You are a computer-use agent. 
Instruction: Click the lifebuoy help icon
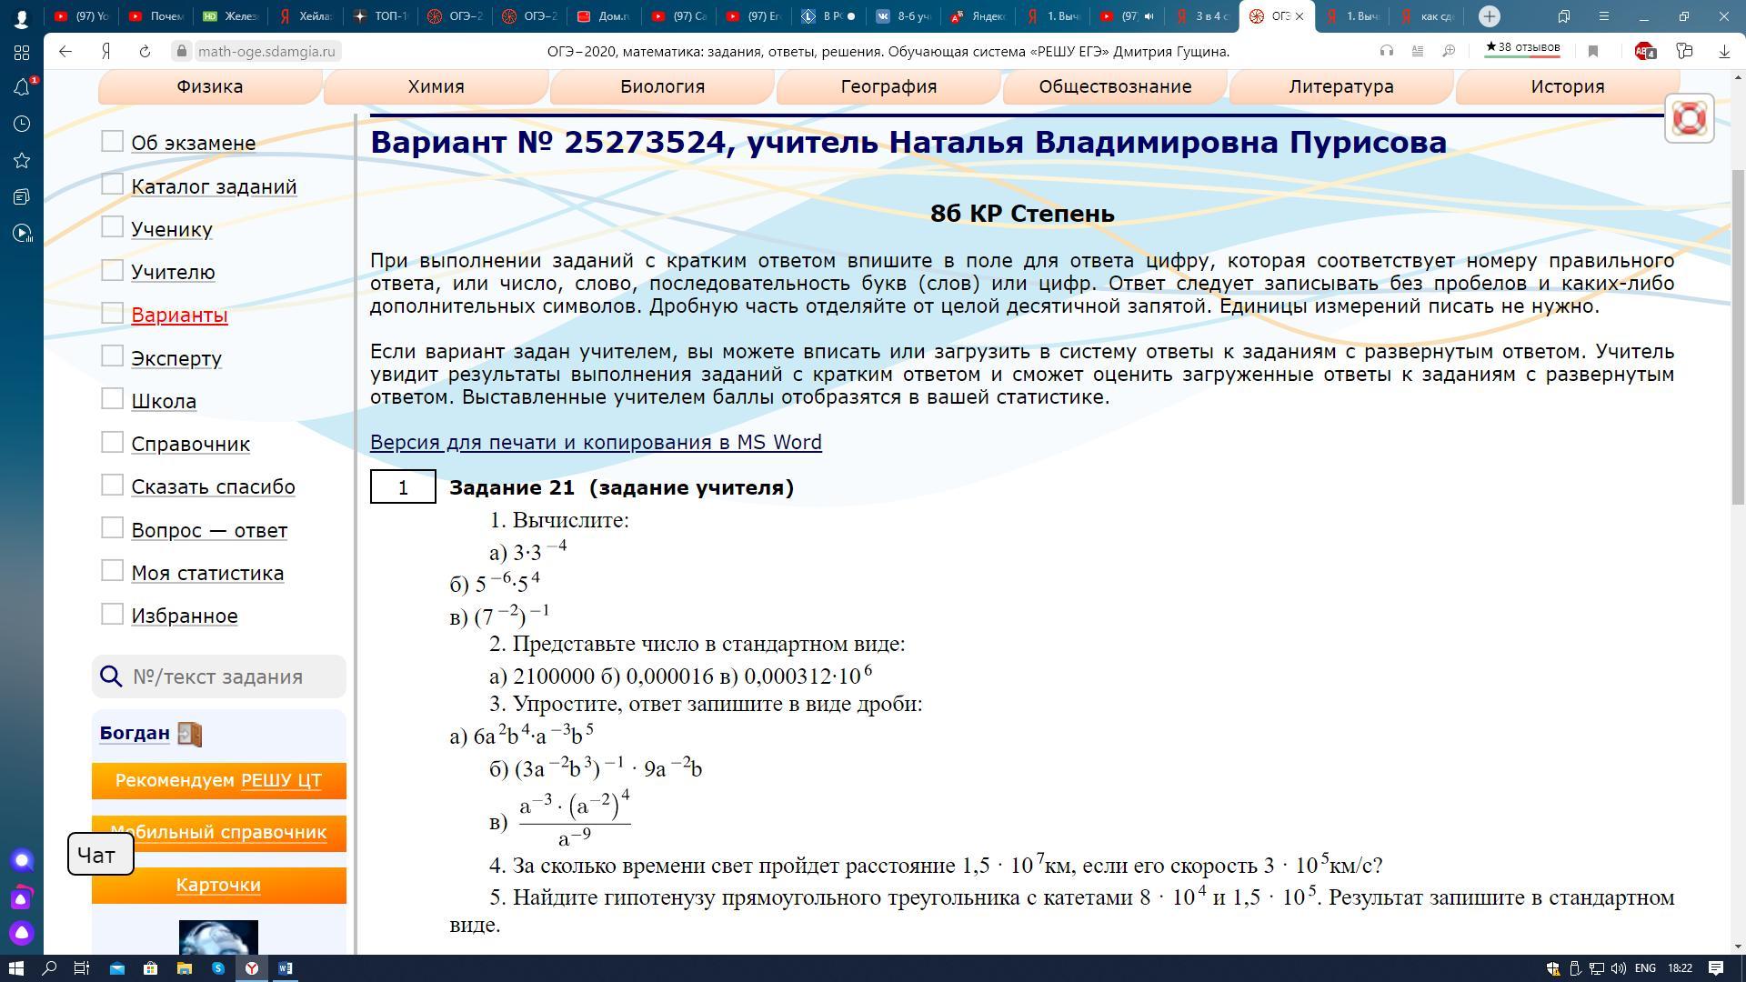[x=1689, y=118]
